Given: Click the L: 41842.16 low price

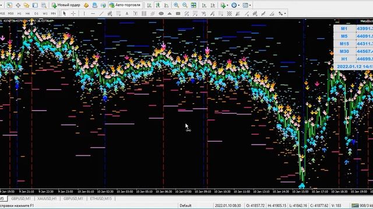Looking at the screenshot, I should pyautogui.click(x=298, y=206).
